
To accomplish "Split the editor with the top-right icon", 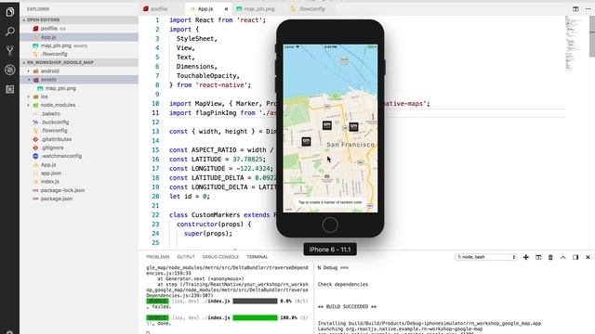I will click(x=575, y=8).
